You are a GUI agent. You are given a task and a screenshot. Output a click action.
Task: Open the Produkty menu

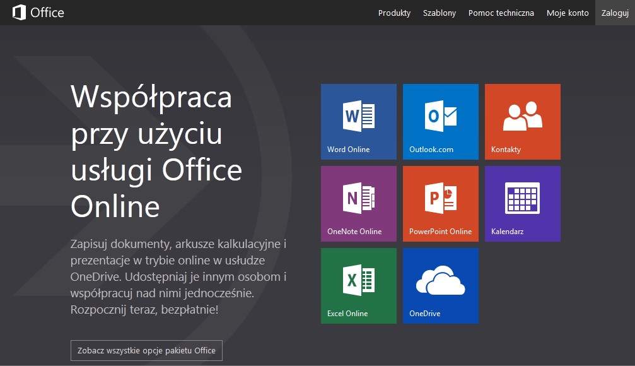(394, 13)
